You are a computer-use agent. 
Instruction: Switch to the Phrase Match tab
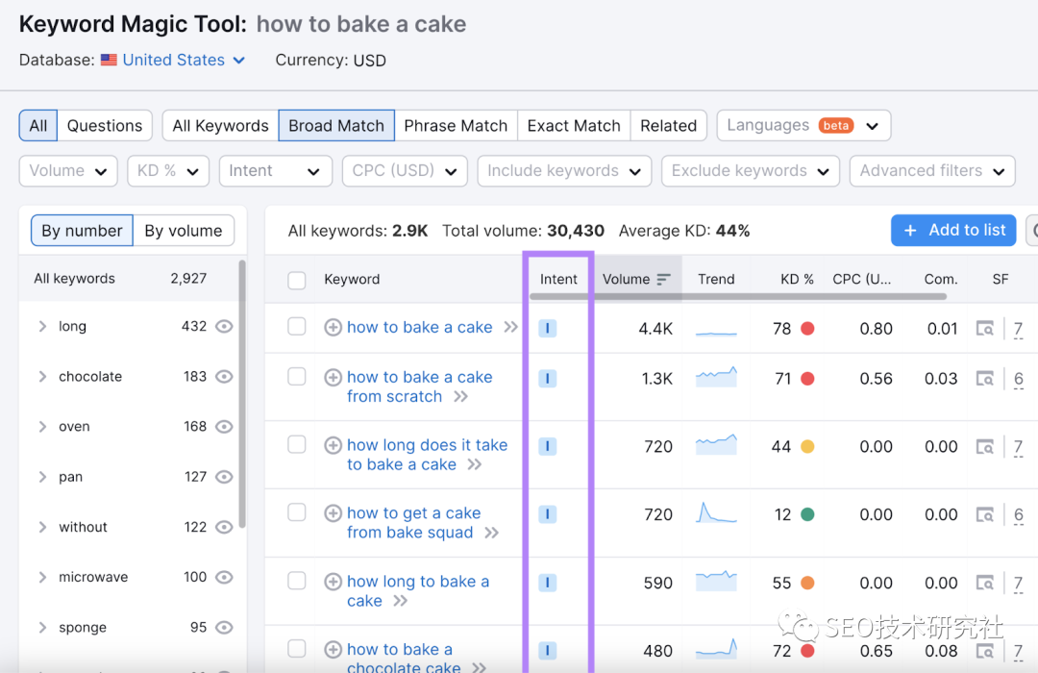(456, 126)
